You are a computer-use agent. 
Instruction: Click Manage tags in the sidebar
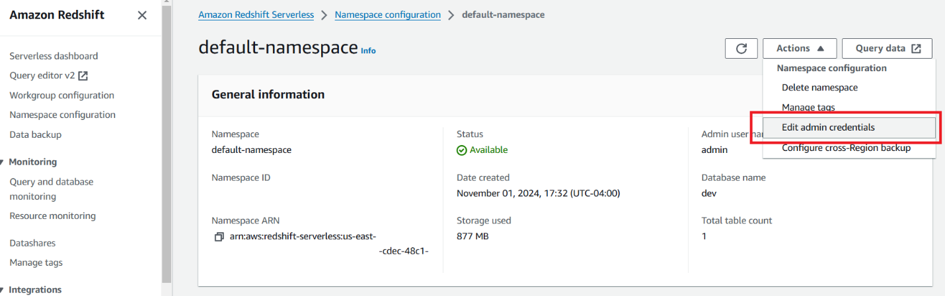36,262
